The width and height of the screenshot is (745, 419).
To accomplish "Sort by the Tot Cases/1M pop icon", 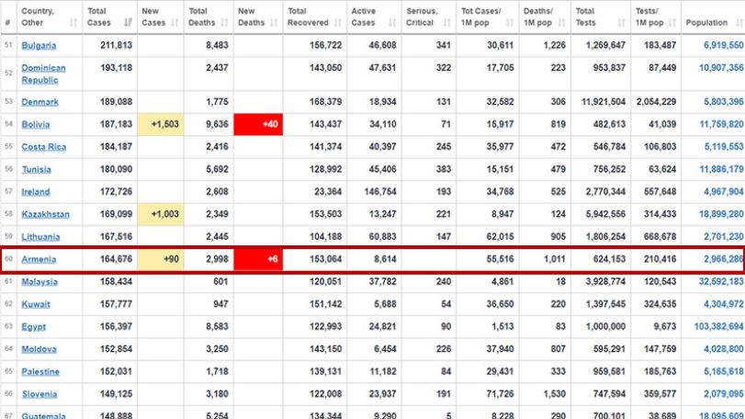I will pyautogui.click(x=510, y=22).
